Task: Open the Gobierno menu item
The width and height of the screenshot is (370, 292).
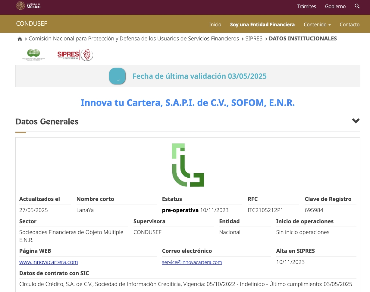Action: pyautogui.click(x=335, y=6)
